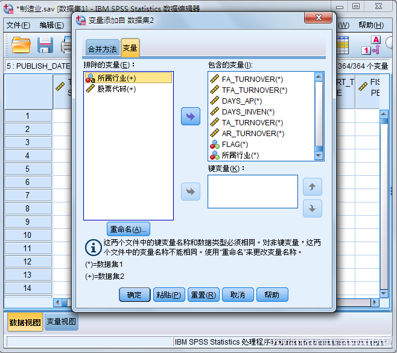Click ruler icon beside 股票代码(+)
This screenshot has width=397, height=353.
pos(90,89)
